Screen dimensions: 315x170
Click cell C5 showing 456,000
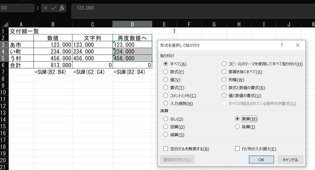92,58
